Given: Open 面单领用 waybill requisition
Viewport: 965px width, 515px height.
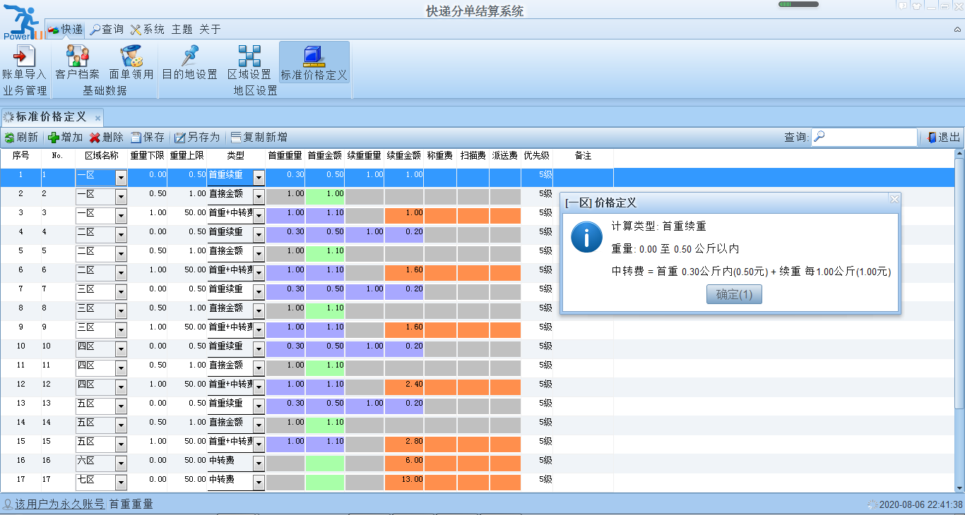Looking at the screenshot, I should pyautogui.click(x=131, y=62).
